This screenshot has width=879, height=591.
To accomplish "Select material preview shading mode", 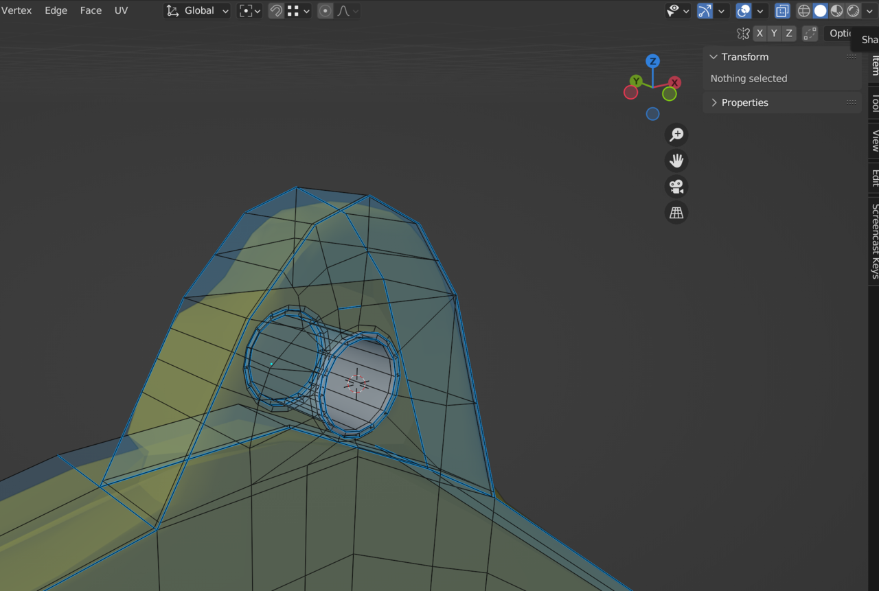I will click(x=836, y=11).
